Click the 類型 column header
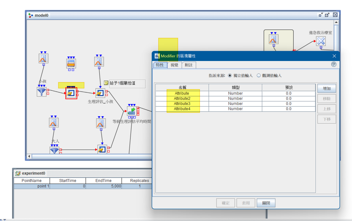The height and width of the screenshot is (221, 352). pyautogui.click(x=235, y=87)
